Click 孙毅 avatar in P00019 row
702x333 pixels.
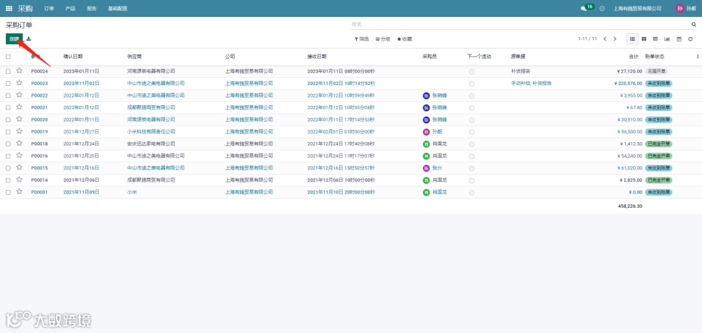pos(426,132)
